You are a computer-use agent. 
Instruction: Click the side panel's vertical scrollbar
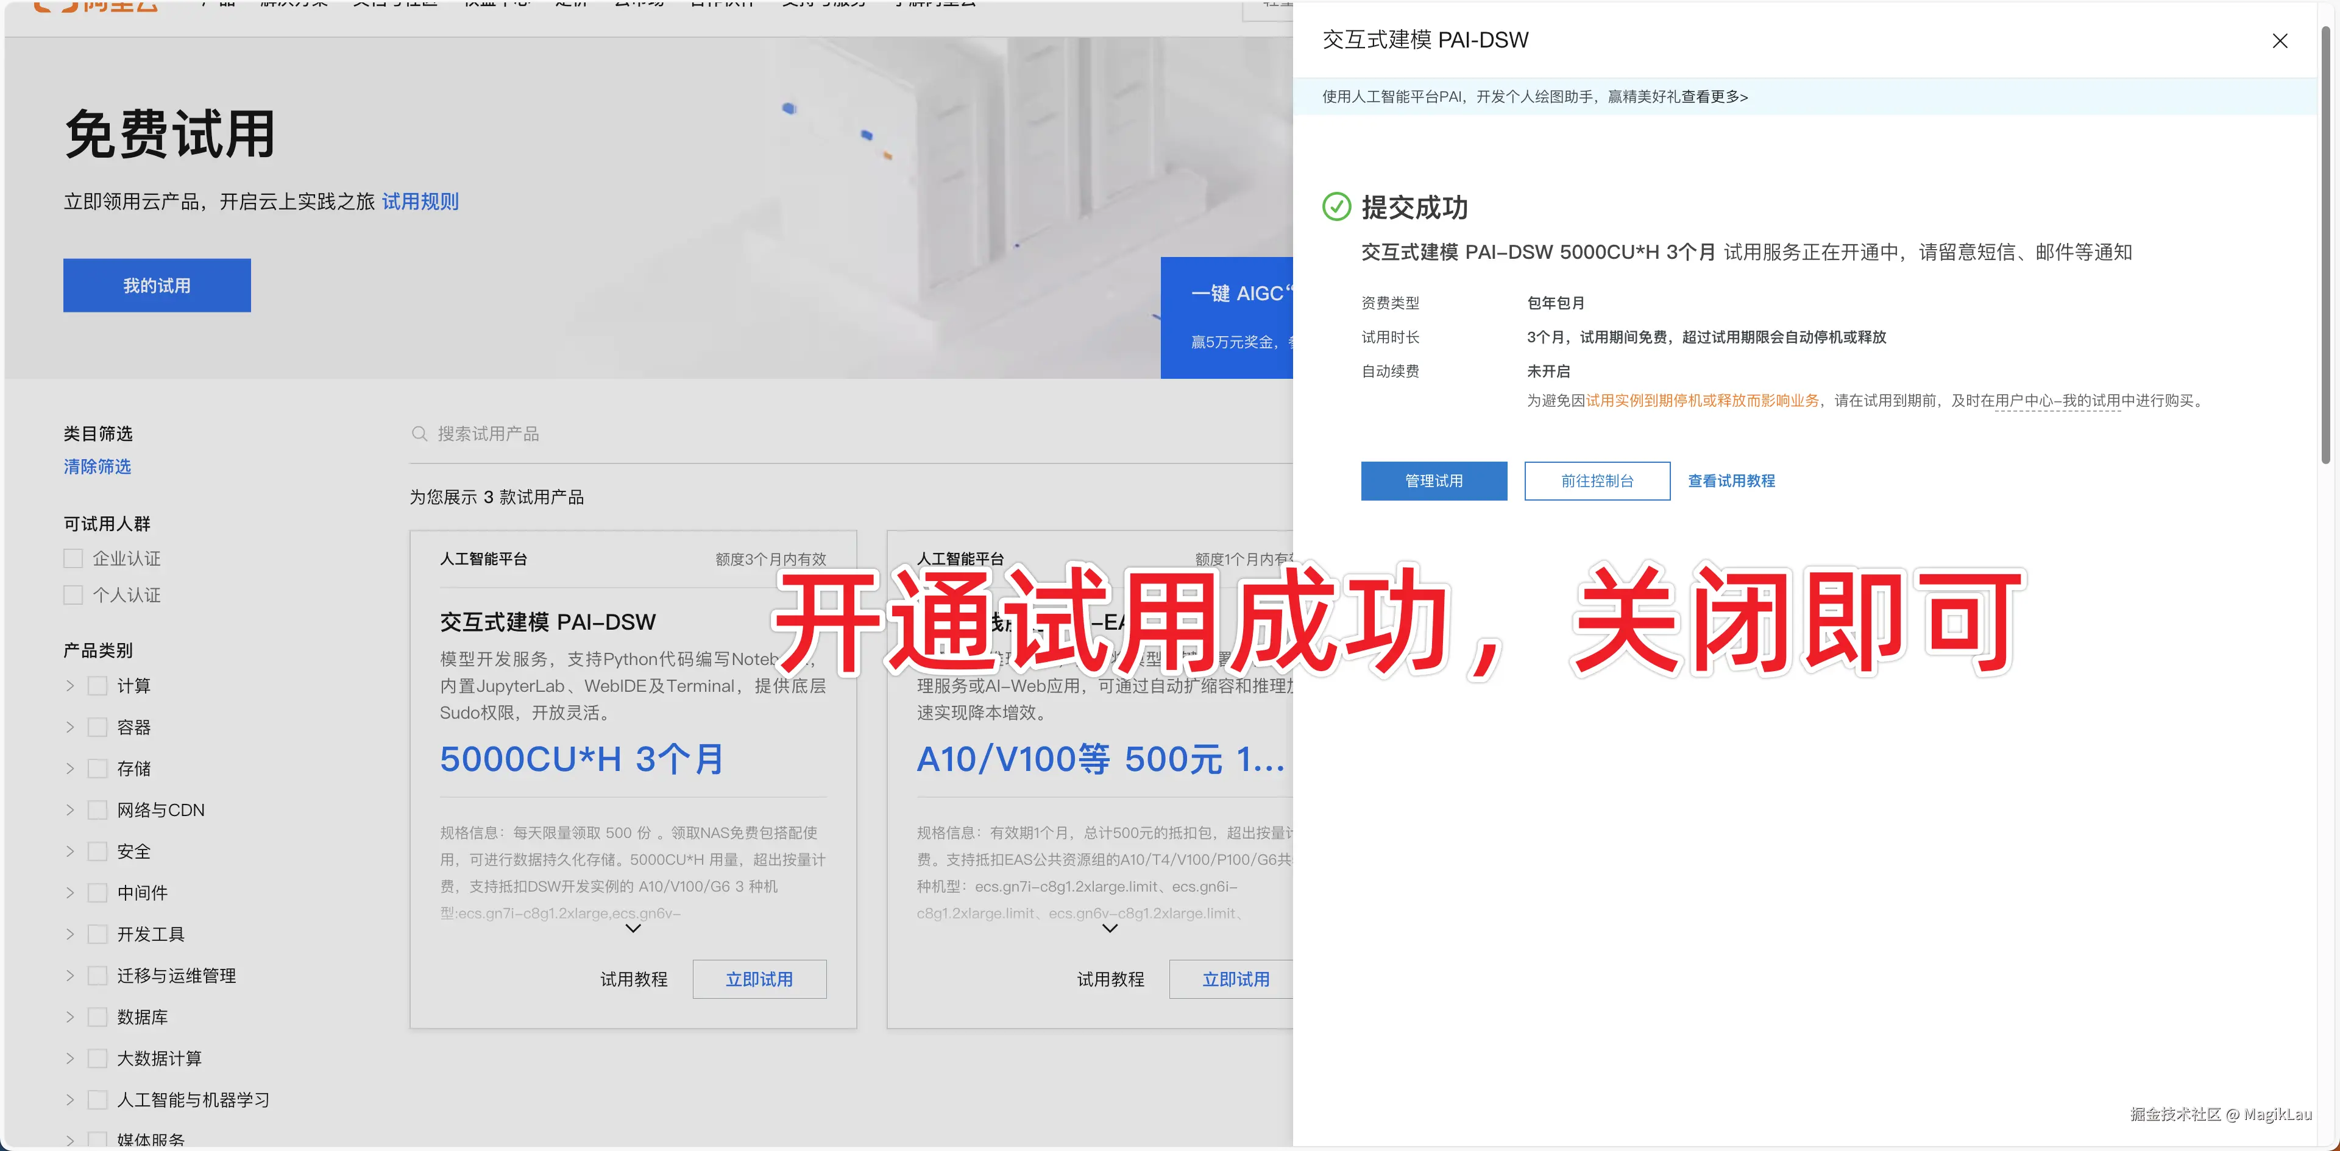[x=2325, y=245]
